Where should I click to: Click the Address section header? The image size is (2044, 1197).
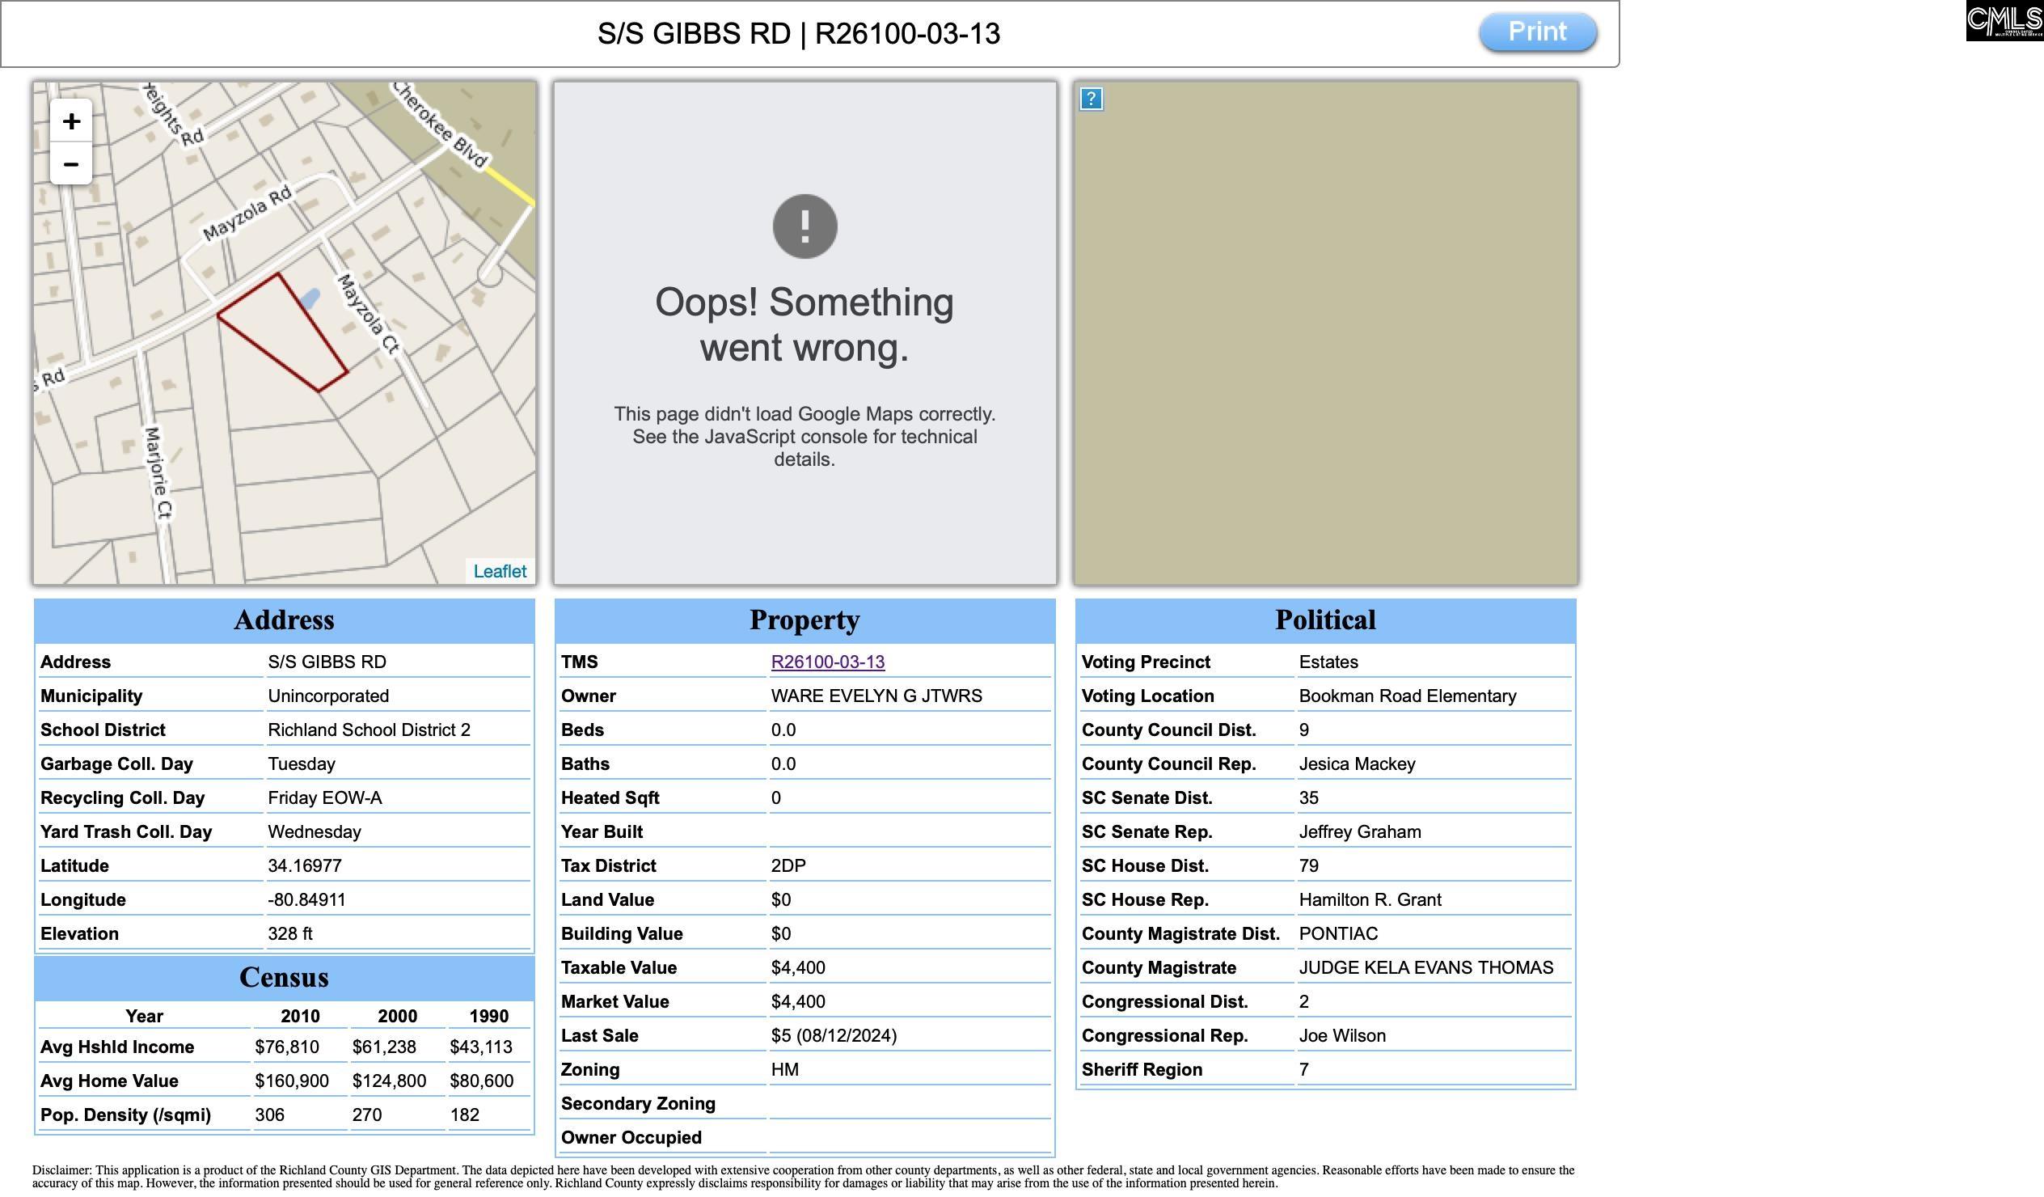coord(284,621)
